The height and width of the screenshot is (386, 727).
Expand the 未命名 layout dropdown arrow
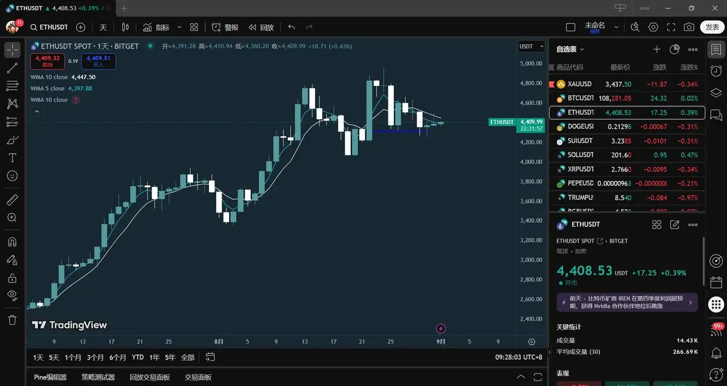(x=617, y=27)
